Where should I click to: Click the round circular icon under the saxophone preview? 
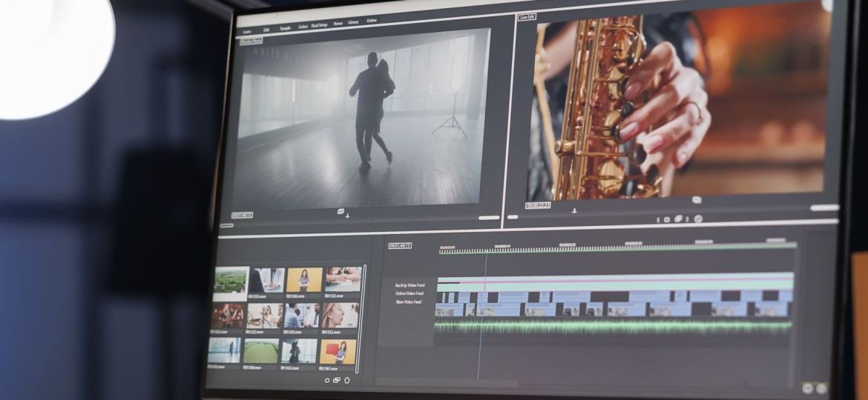(x=698, y=219)
